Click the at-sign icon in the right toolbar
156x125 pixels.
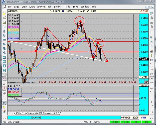pyautogui.click(x=152, y=18)
